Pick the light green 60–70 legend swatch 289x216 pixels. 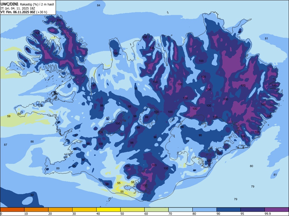tap(156, 210)
